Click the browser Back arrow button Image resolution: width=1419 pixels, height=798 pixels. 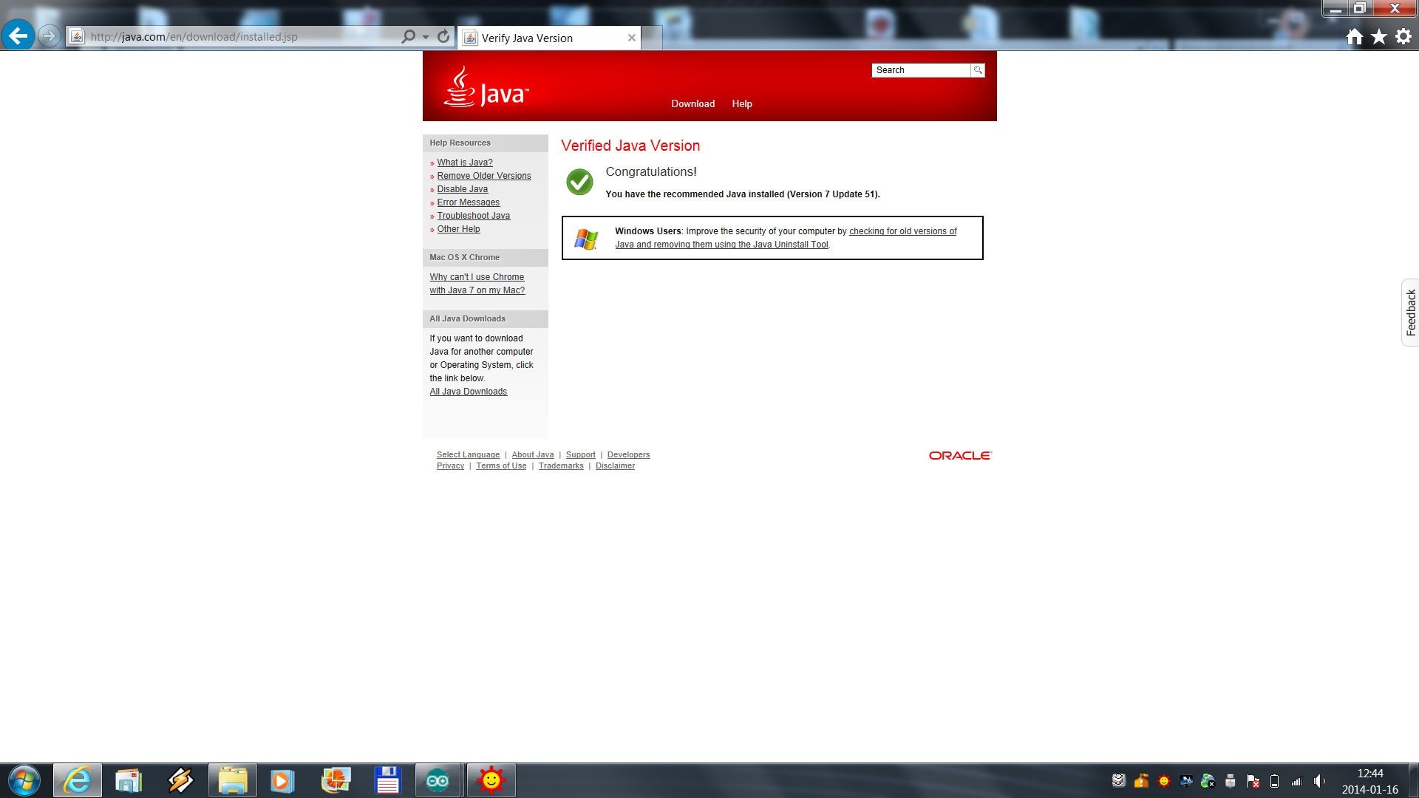click(x=18, y=35)
